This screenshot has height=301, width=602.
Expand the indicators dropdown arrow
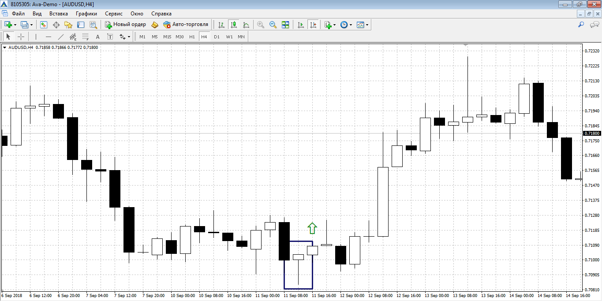pyautogui.click(x=335, y=25)
